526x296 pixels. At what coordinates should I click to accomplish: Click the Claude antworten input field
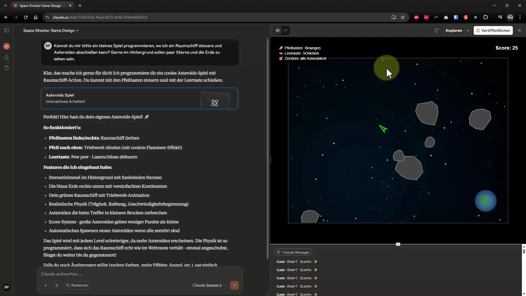coord(140,274)
